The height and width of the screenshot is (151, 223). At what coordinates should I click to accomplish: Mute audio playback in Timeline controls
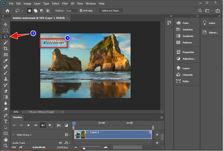click(43, 125)
